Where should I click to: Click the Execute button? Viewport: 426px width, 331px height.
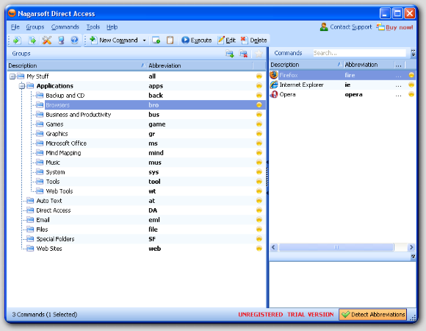pos(197,40)
